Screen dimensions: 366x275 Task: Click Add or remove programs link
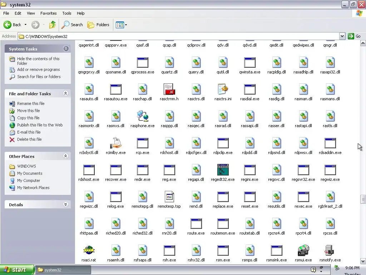[x=39, y=69]
